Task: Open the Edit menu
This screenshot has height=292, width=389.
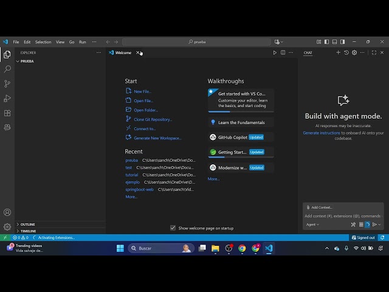Action: pos(27,42)
